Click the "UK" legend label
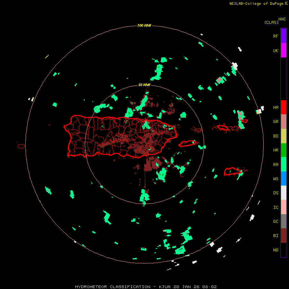Image resolution: width=289 pixels, height=289 pixels. [276, 50]
